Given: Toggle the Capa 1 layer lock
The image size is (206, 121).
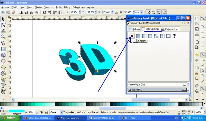Looking at the screenshot, I should pyautogui.click(x=46, y=112).
